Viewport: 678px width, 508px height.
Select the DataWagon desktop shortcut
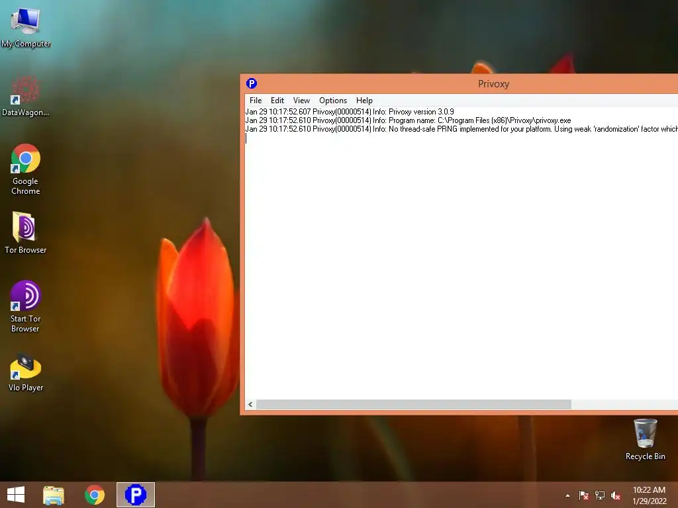[x=26, y=96]
